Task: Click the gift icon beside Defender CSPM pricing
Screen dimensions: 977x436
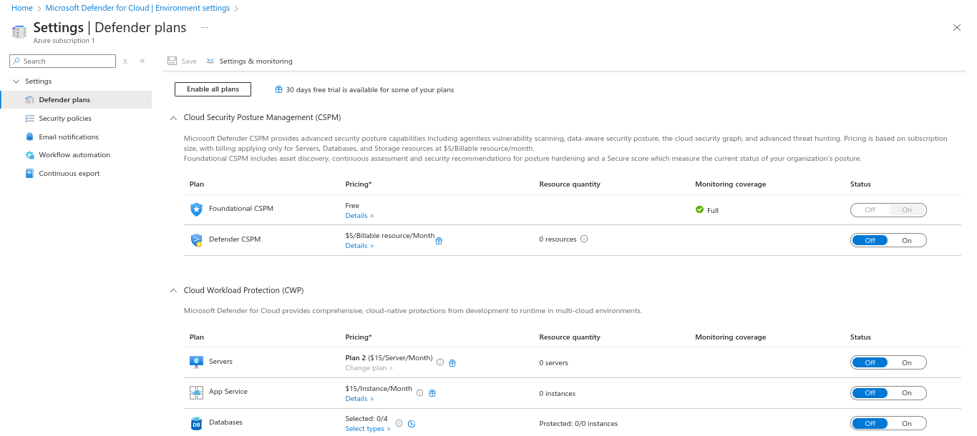Action: 439,241
